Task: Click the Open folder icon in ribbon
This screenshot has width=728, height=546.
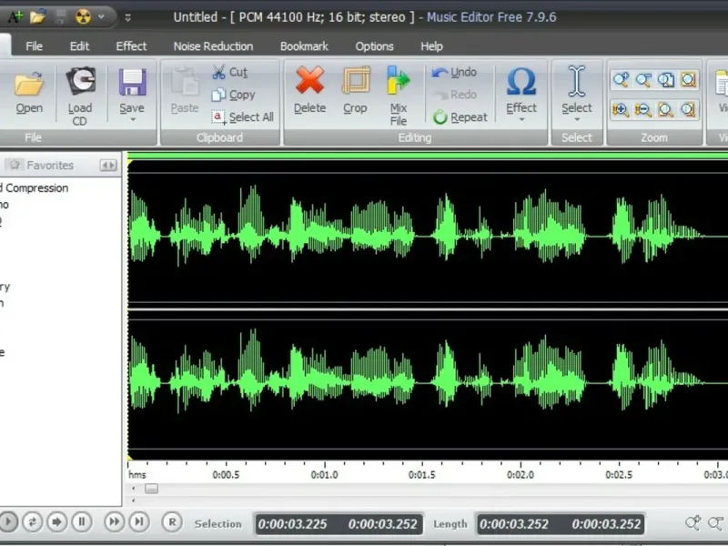Action: 29,84
